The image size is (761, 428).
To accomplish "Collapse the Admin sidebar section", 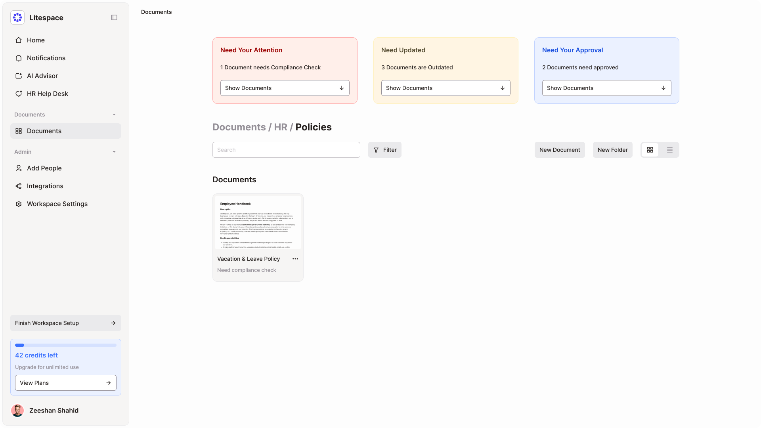I will click(x=114, y=152).
